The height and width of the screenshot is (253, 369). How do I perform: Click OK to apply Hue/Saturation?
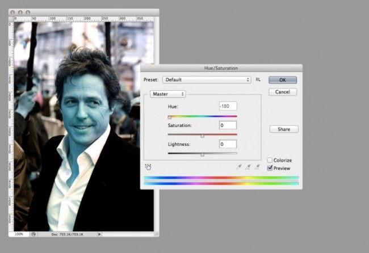click(283, 80)
